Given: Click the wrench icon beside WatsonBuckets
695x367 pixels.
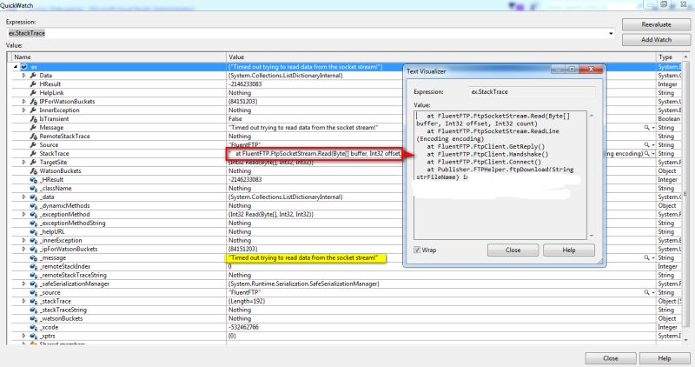Looking at the screenshot, I should (33, 170).
